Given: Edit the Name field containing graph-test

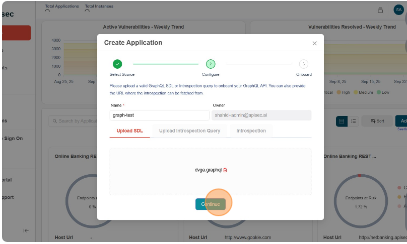Looking at the screenshot, I should (159, 115).
